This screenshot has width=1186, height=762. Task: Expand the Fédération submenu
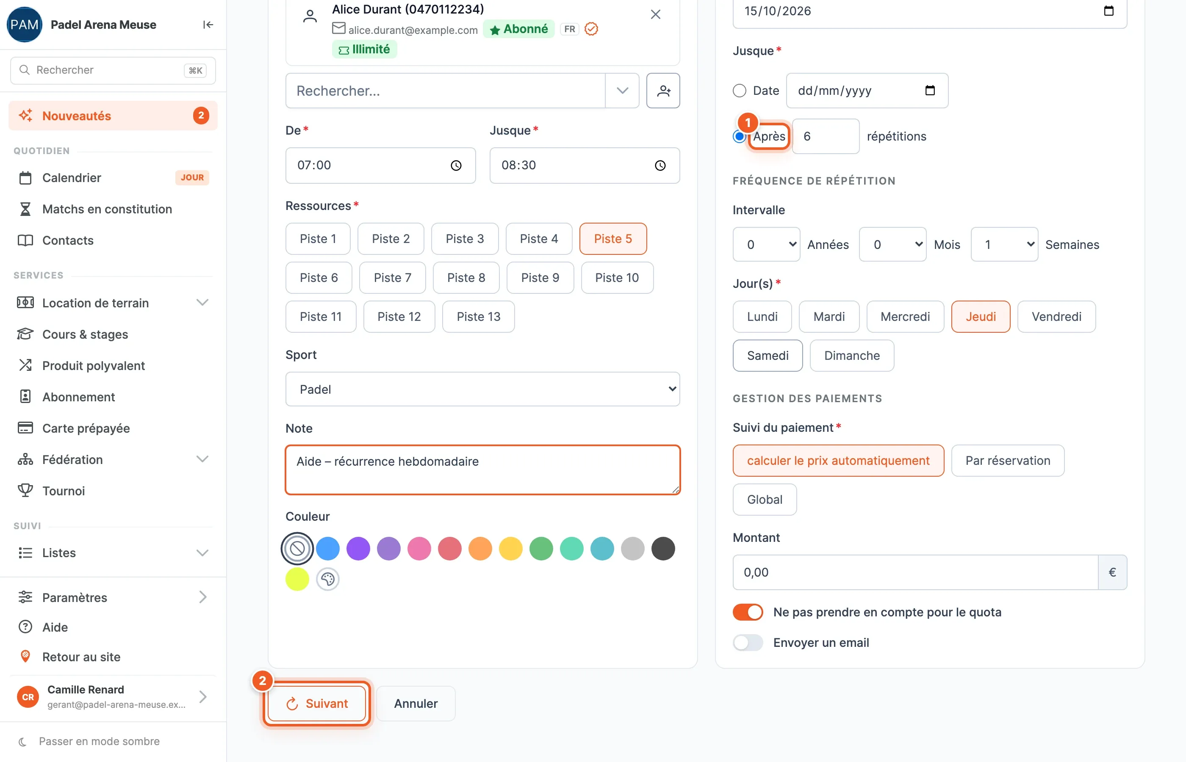[202, 459]
